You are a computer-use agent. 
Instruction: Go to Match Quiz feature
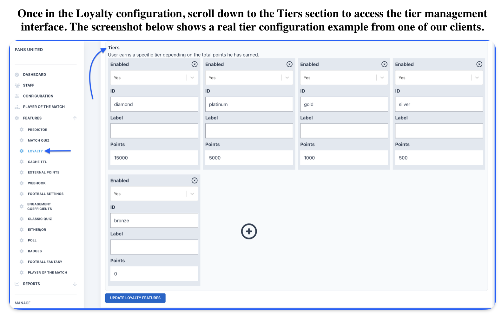(x=39, y=140)
